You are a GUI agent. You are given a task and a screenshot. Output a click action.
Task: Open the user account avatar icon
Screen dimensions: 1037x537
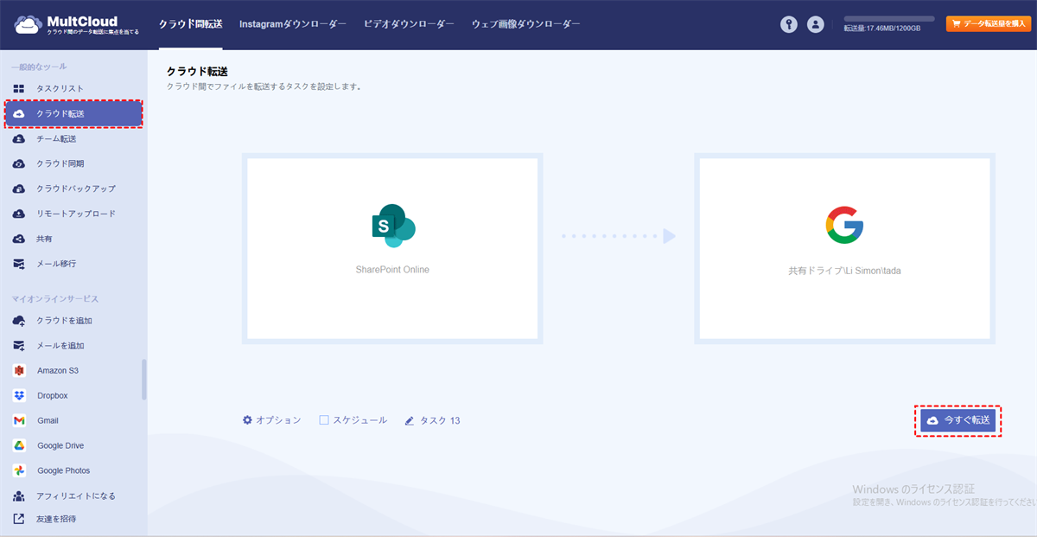coord(815,24)
